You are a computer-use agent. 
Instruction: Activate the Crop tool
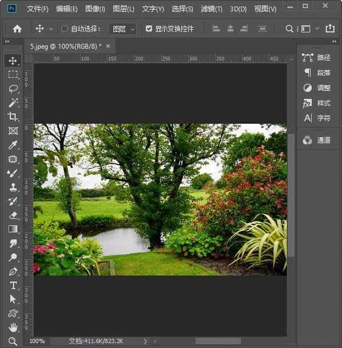click(x=13, y=116)
